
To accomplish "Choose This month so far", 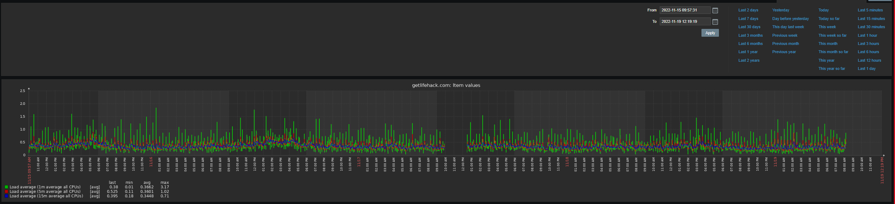I will (x=833, y=52).
